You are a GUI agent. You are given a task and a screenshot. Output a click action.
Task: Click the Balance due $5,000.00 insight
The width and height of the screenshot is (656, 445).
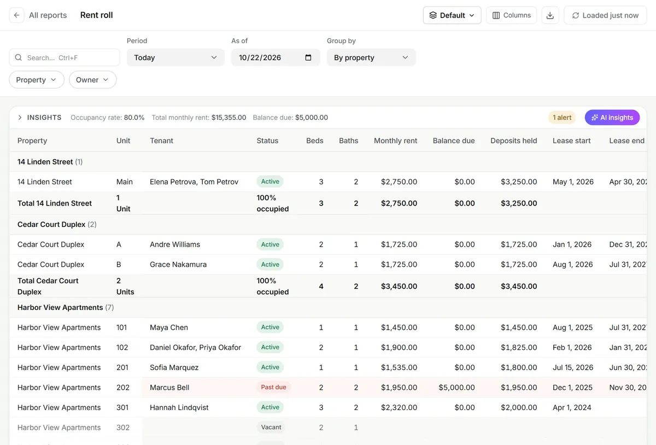pos(290,118)
